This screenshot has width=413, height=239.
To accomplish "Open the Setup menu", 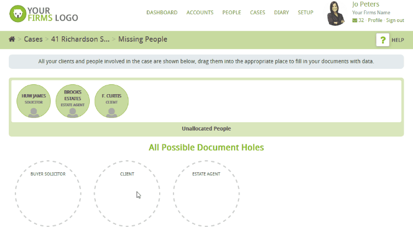I will tap(306, 13).
